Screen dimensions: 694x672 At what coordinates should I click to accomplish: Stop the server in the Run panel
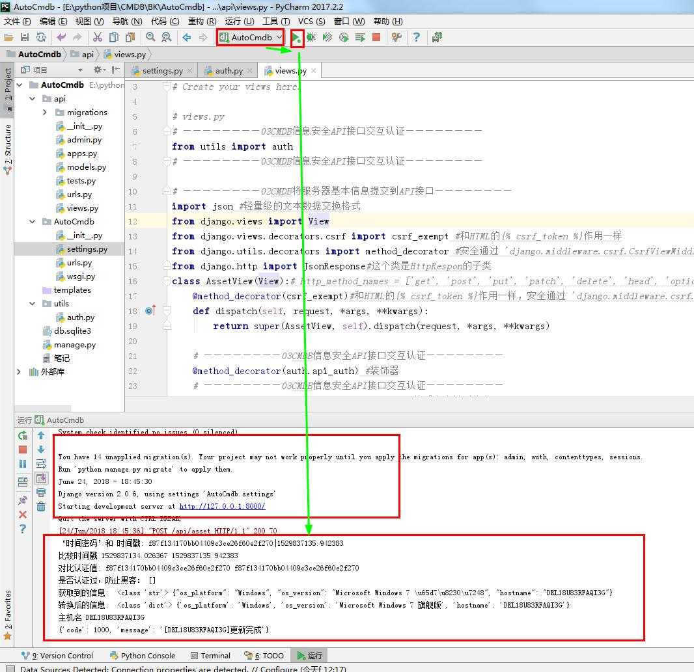pos(23,450)
